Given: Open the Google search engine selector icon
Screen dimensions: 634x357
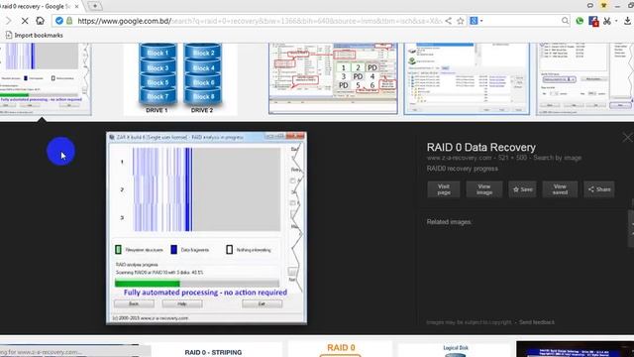Looking at the screenshot, I should click(474, 21).
